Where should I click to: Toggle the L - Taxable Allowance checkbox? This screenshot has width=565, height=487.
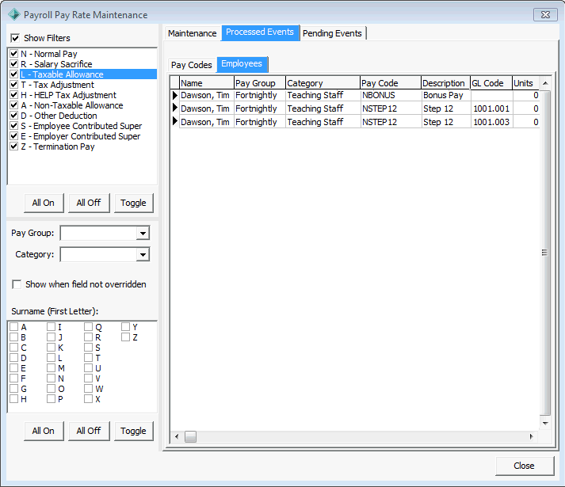(13, 74)
